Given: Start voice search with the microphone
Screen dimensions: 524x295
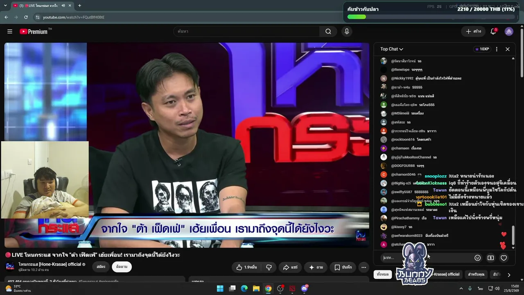Looking at the screenshot, I should tap(347, 32).
